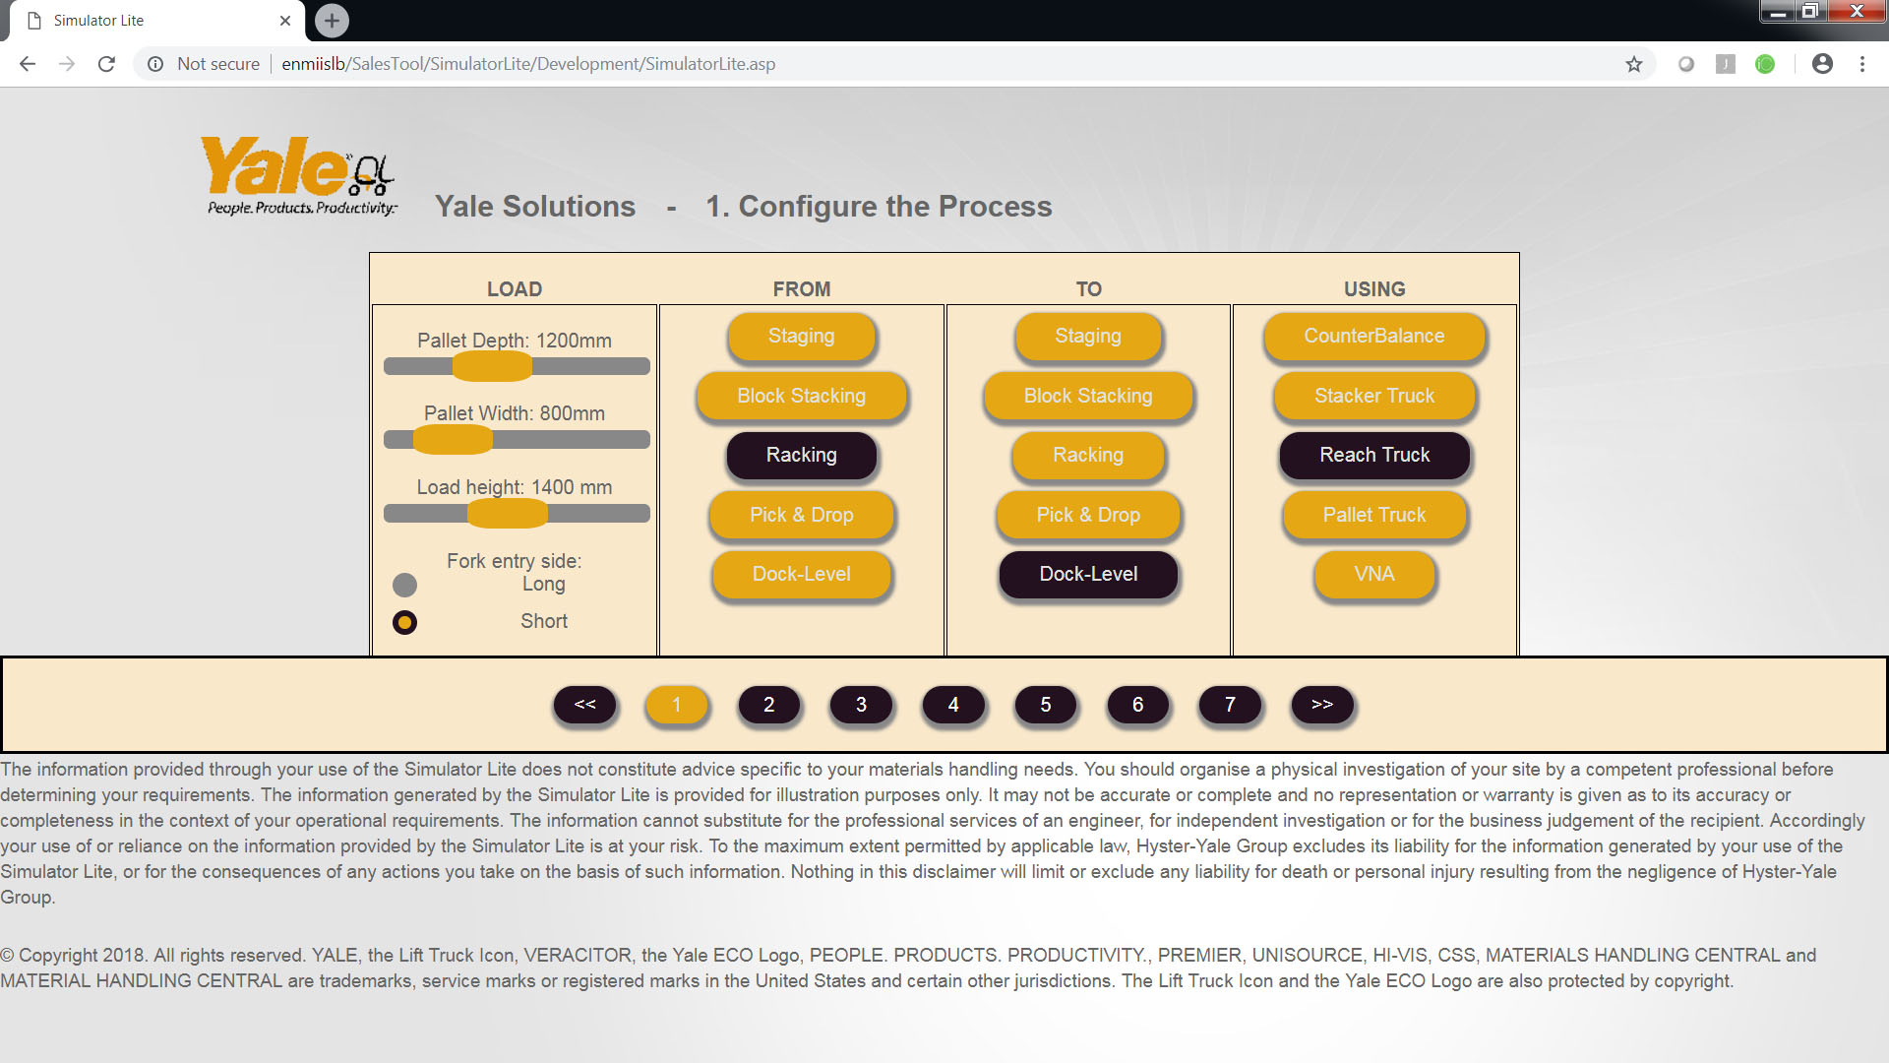Go to the next step with >>

tap(1322, 705)
